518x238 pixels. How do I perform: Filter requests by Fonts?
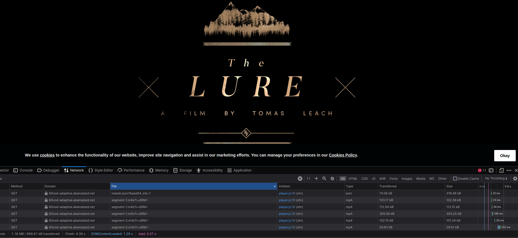394,179
